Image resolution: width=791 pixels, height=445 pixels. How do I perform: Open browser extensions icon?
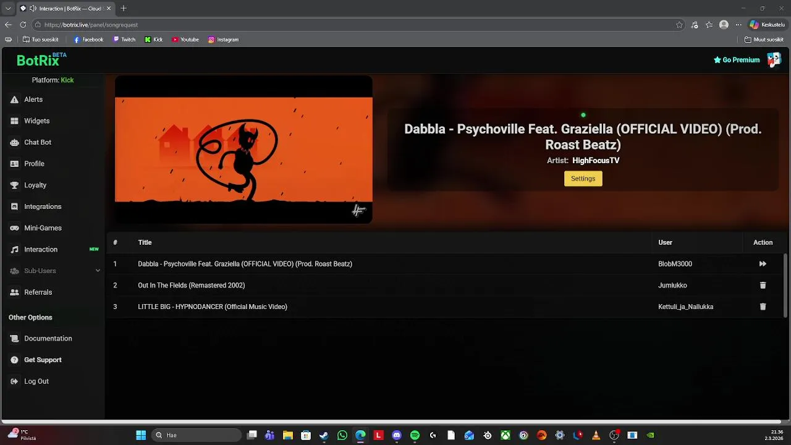coord(695,25)
